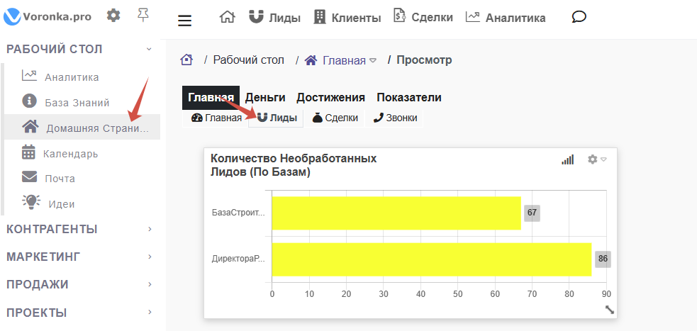Open the chat speech bubble icon
697x331 pixels.
[579, 17]
